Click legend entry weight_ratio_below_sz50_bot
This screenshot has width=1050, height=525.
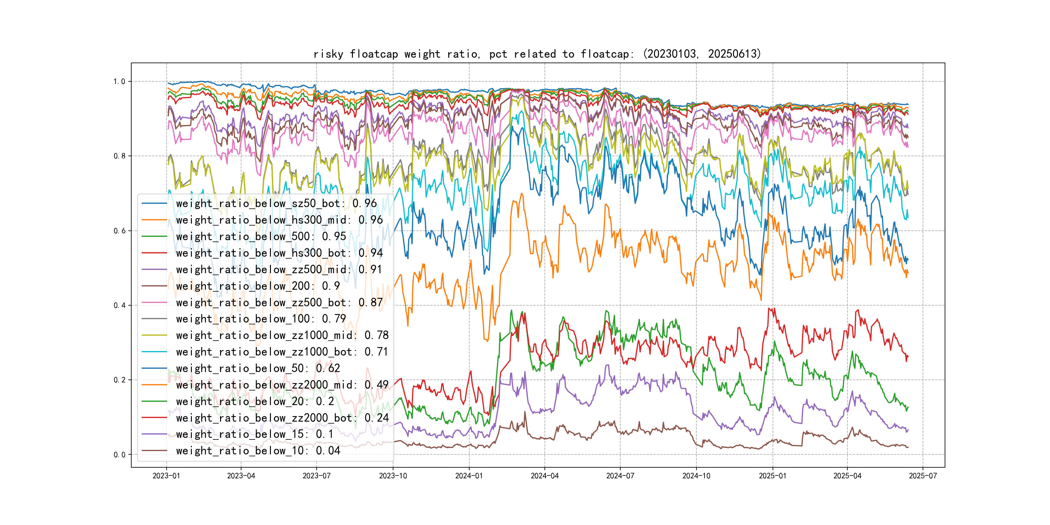(276, 204)
